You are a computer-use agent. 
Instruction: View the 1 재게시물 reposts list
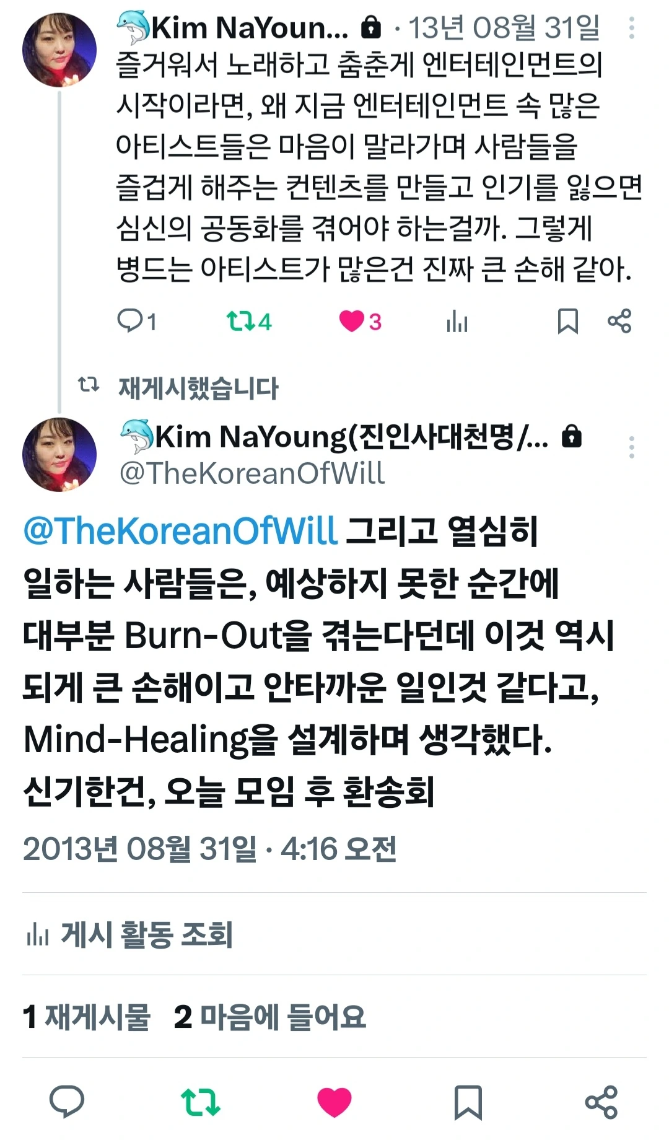pos(87,1017)
